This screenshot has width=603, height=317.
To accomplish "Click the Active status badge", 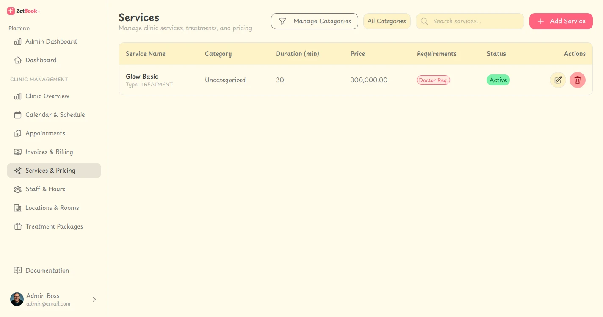I will 498,80.
